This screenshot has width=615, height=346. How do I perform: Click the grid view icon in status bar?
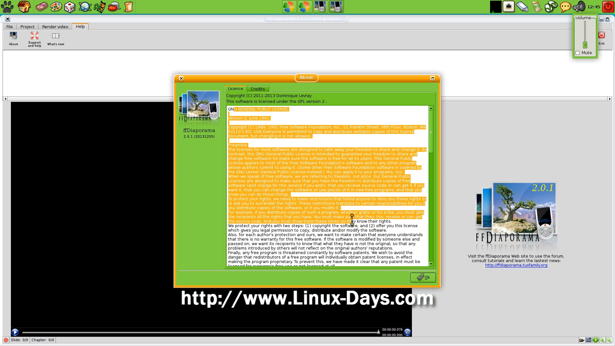[589, 340]
